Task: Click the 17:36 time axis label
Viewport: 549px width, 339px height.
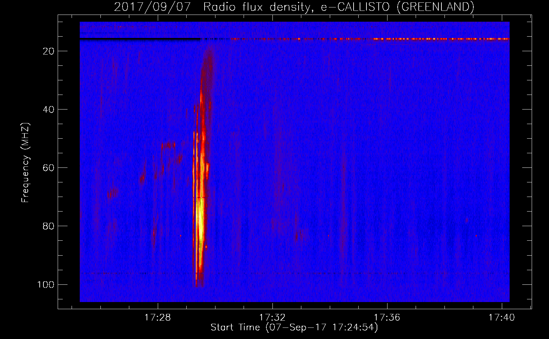Action: [x=387, y=318]
